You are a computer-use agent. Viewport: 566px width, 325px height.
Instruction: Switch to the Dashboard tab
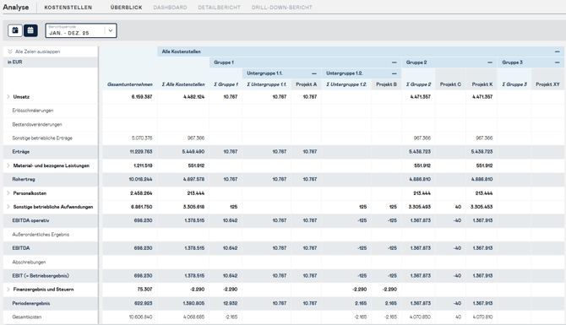click(x=170, y=8)
